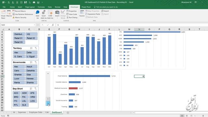Open the XML Source pane
The image size is (208, 117).
click(82, 14)
